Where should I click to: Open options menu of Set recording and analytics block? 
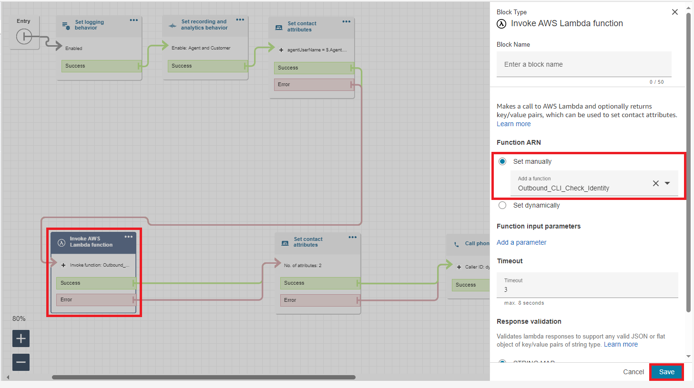pyautogui.click(x=240, y=20)
